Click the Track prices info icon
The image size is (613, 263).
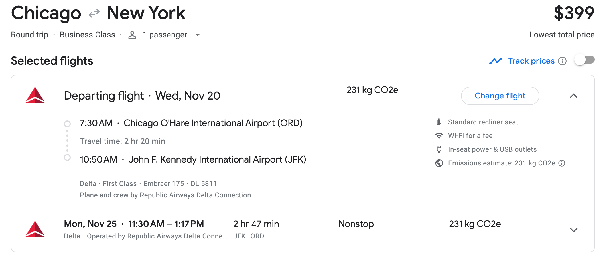pyautogui.click(x=562, y=61)
